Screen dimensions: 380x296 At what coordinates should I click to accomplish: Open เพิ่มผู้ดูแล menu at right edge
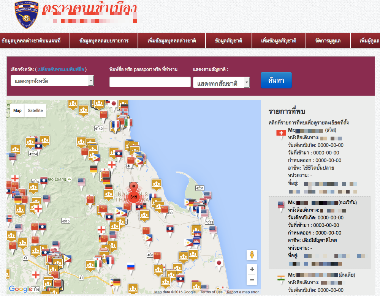[x=366, y=41]
